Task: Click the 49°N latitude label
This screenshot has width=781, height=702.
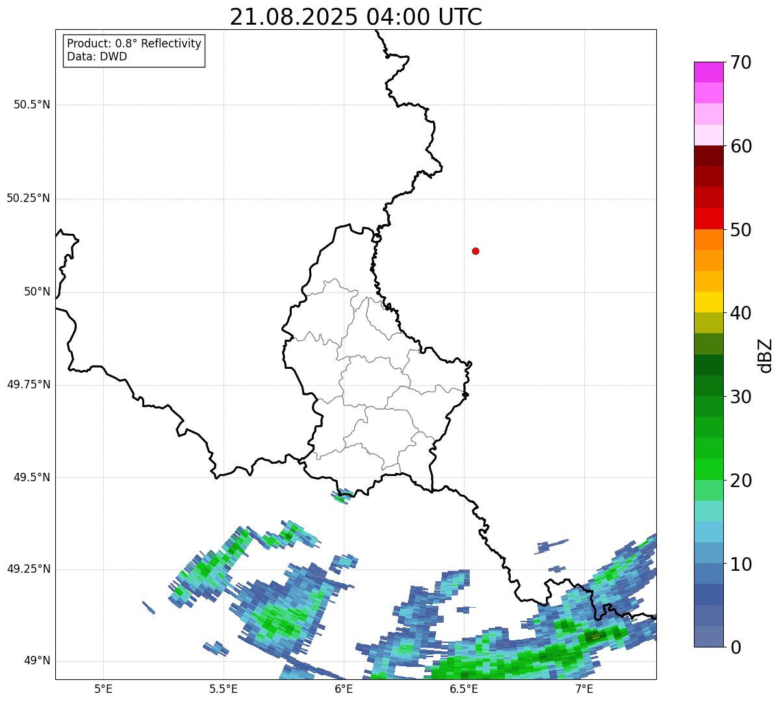Action: coord(37,660)
